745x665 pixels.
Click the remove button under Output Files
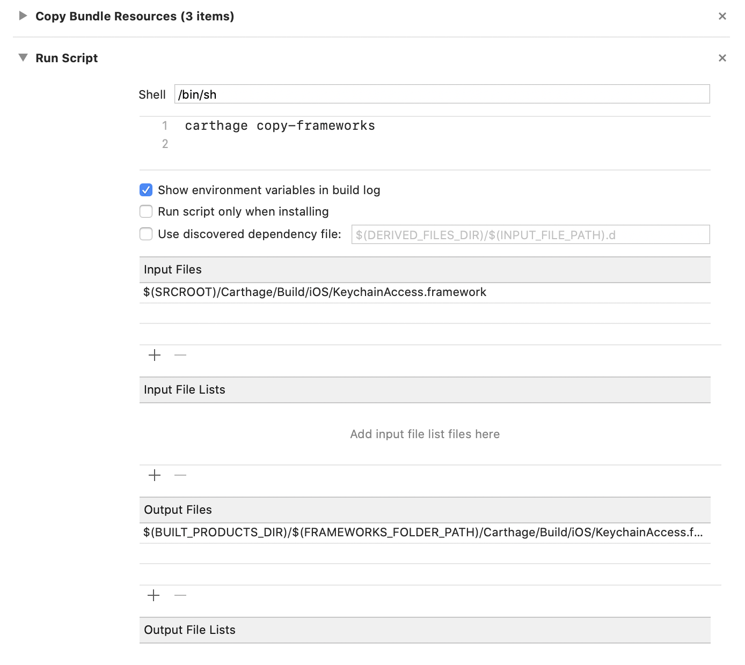click(x=180, y=595)
